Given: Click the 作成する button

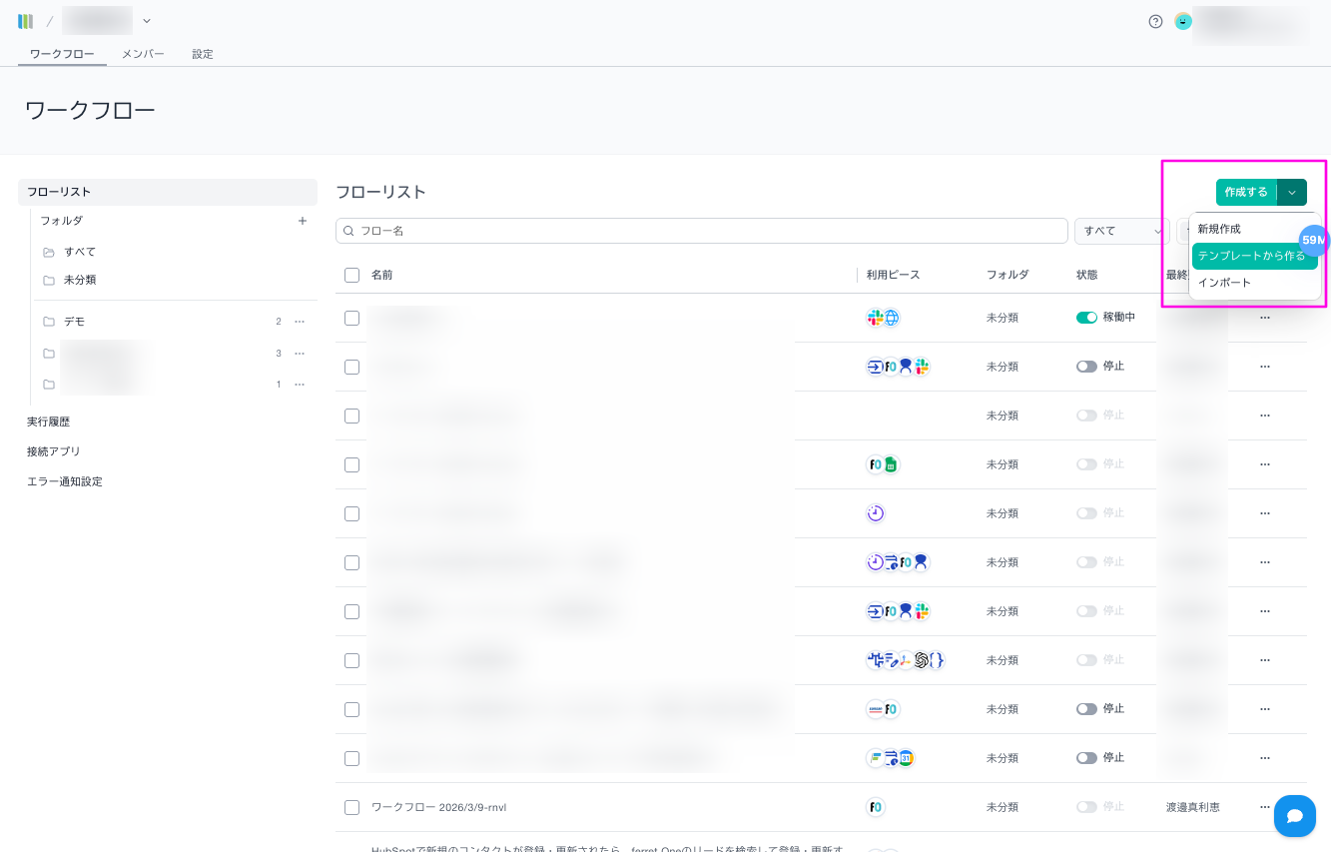Looking at the screenshot, I should (x=1245, y=193).
